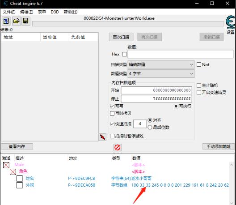Viewport: 236px width, 205px height.
Task: Click the 手动添加地址 button
Action: click(x=219, y=146)
